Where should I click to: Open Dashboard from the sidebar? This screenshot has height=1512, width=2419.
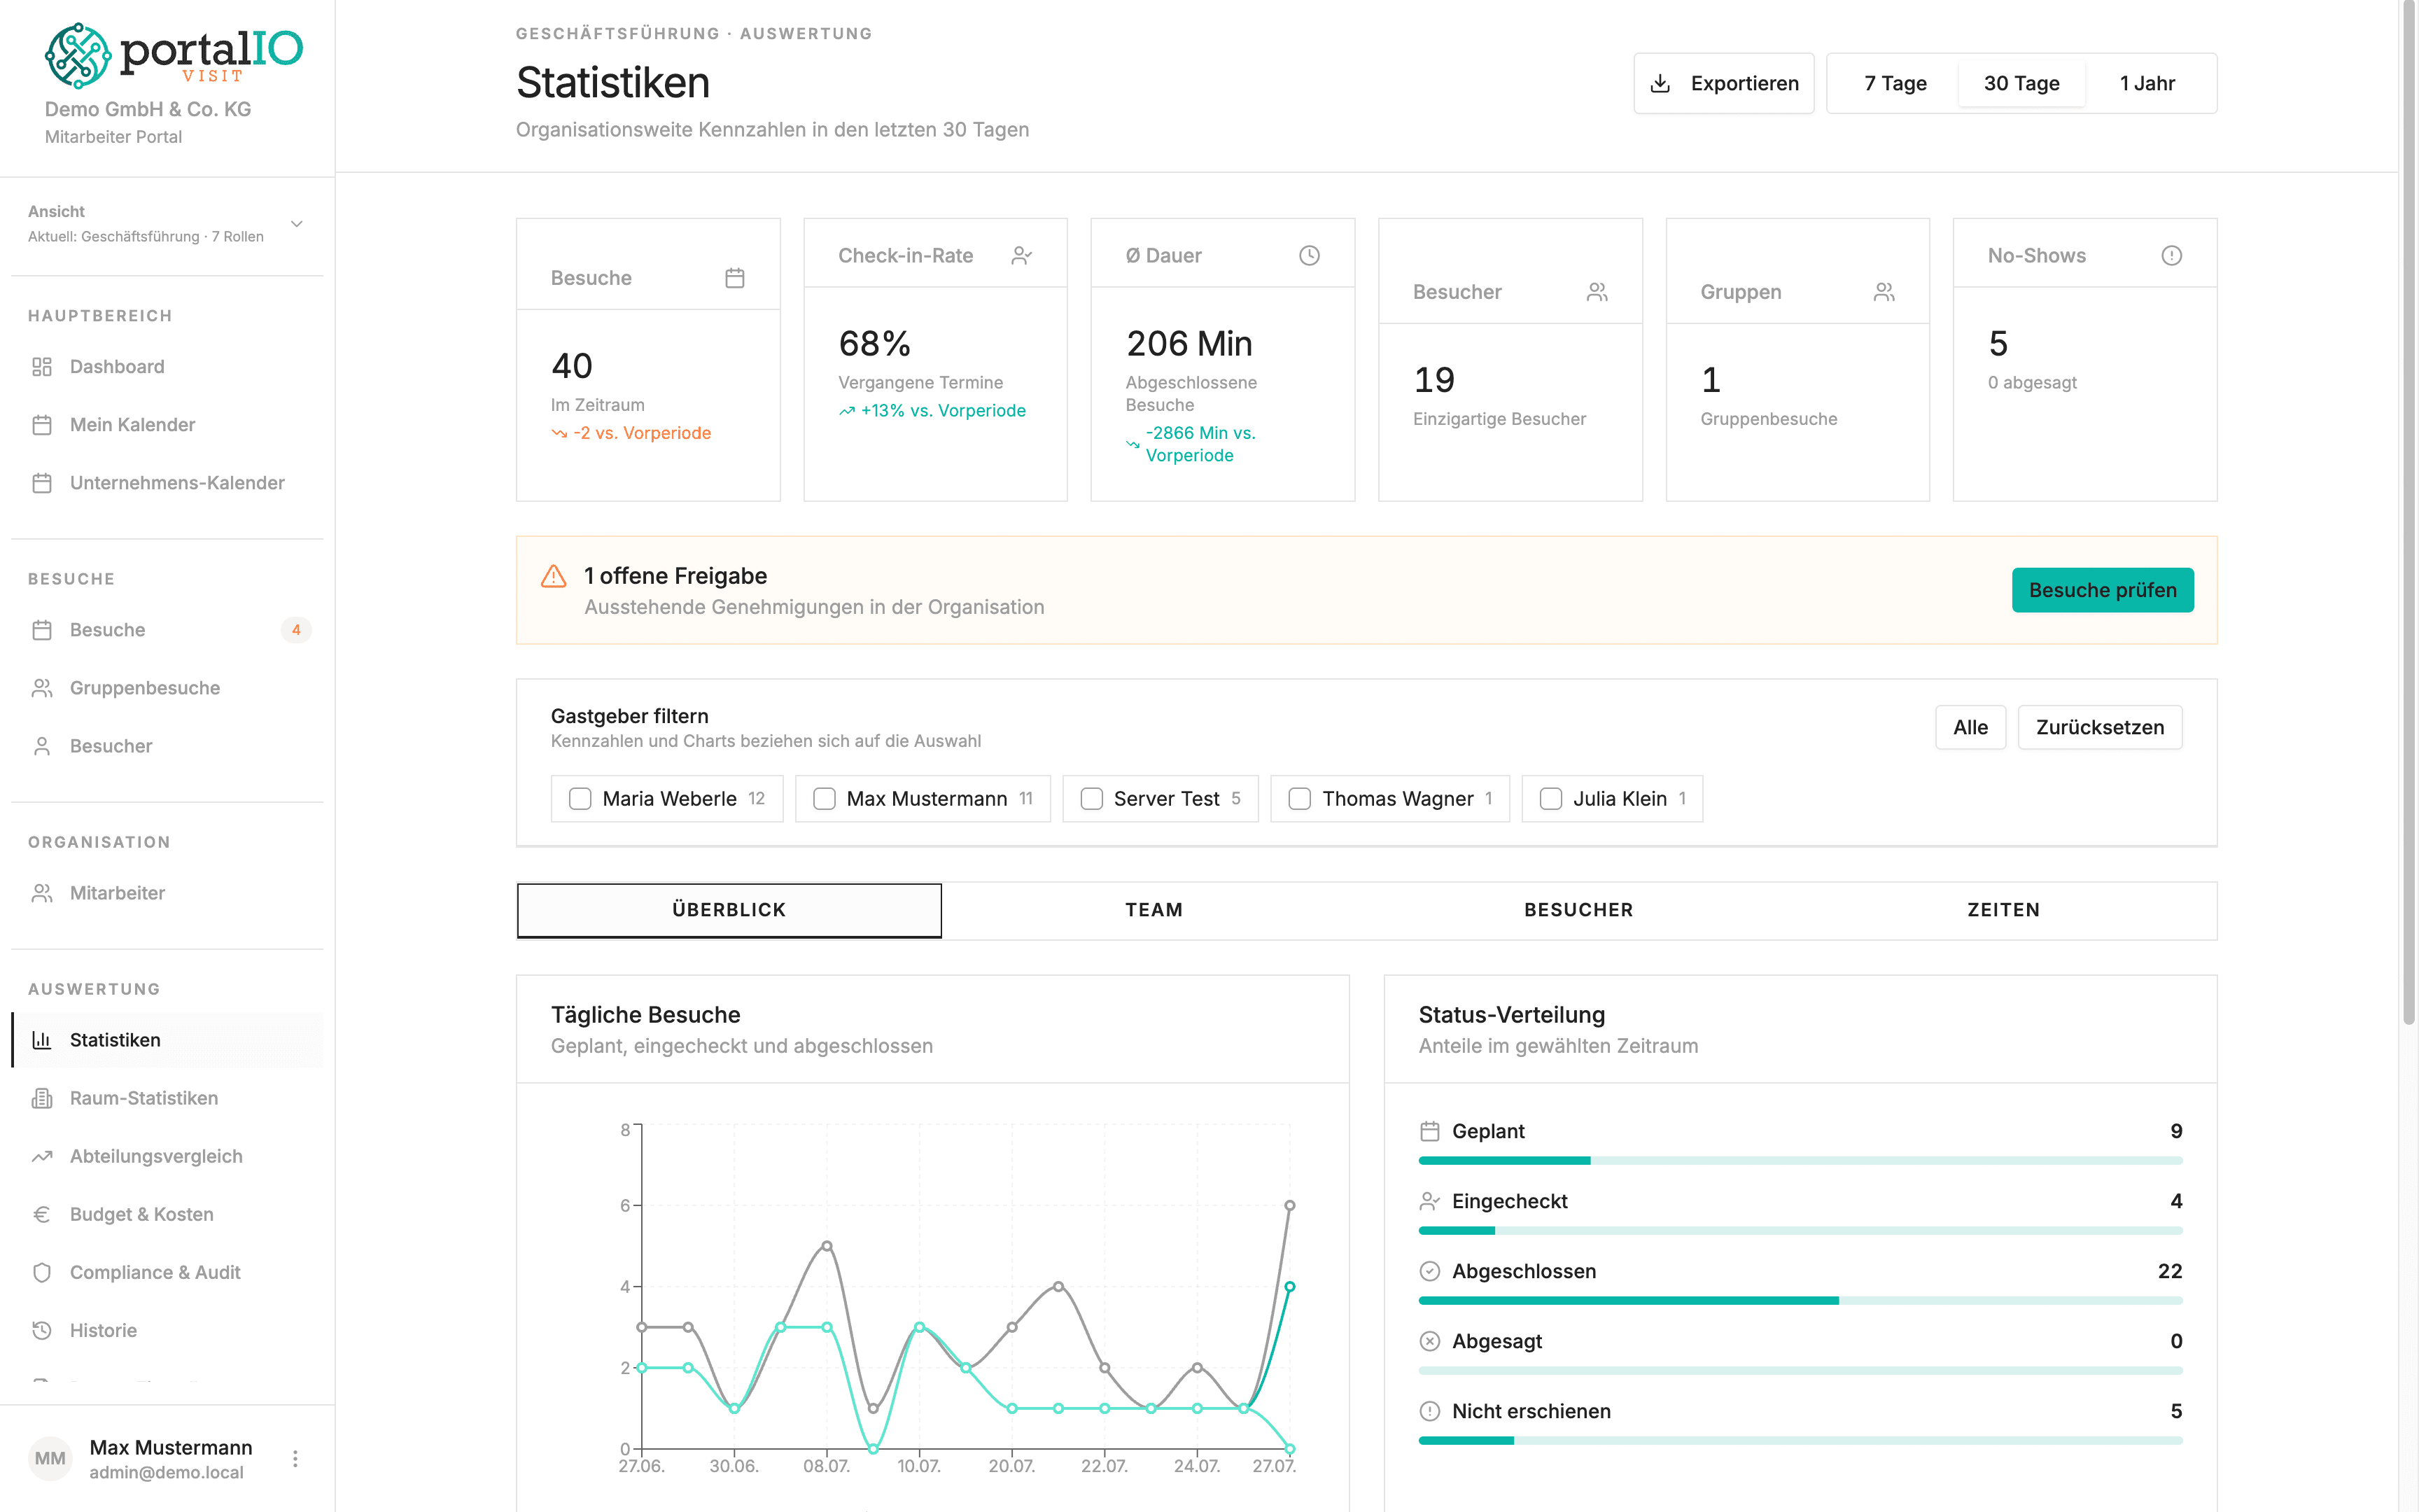pyautogui.click(x=167, y=367)
